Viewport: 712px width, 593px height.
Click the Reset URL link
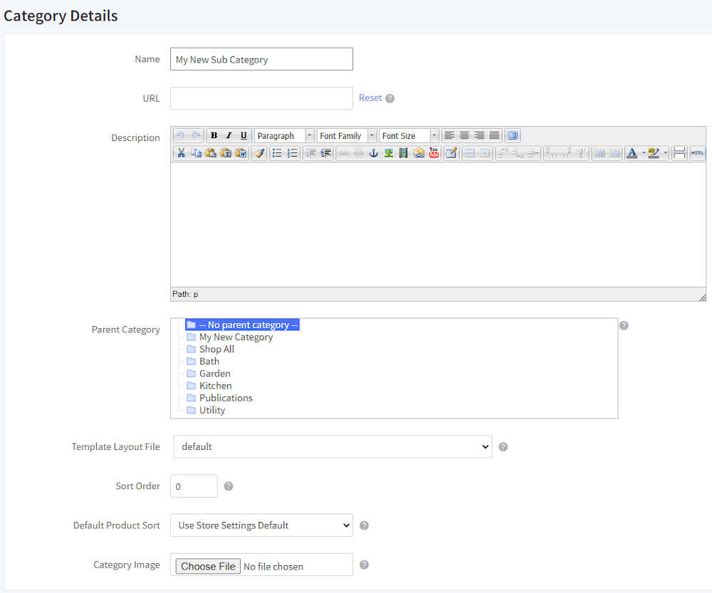pyautogui.click(x=370, y=98)
